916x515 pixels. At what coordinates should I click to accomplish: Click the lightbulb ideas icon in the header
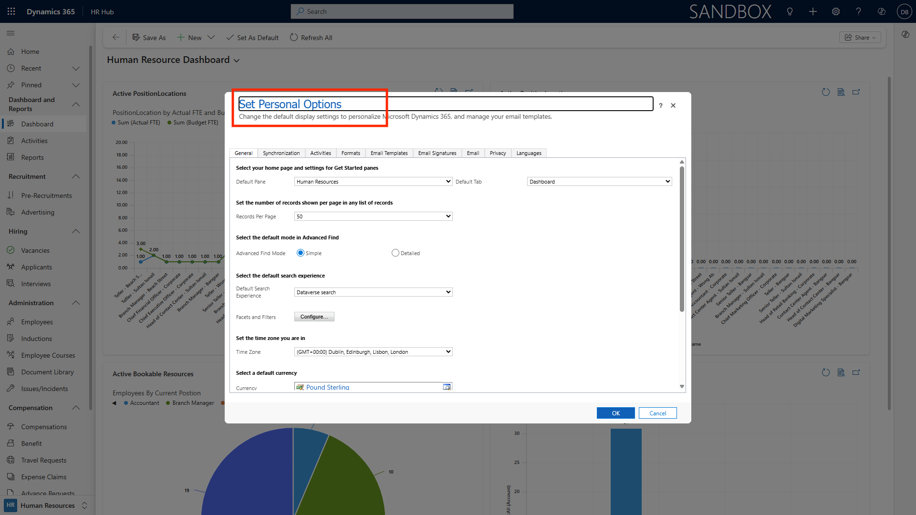coord(790,11)
